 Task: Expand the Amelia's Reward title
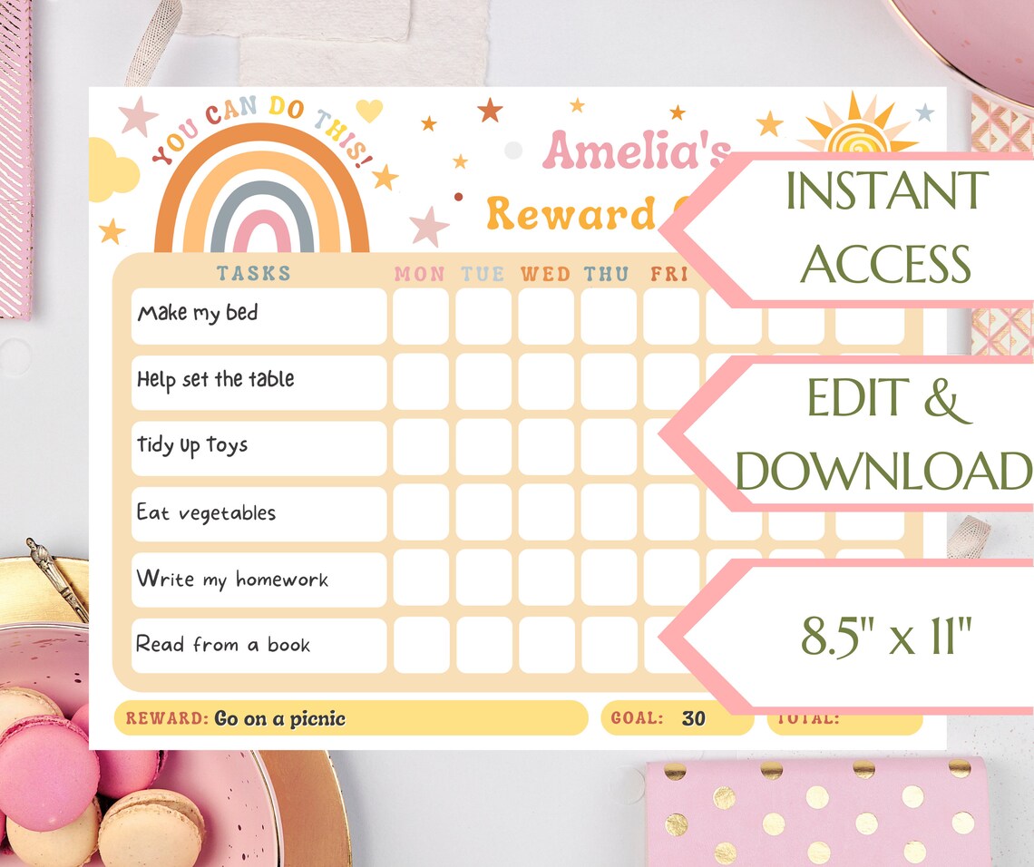pyautogui.click(x=617, y=181)
